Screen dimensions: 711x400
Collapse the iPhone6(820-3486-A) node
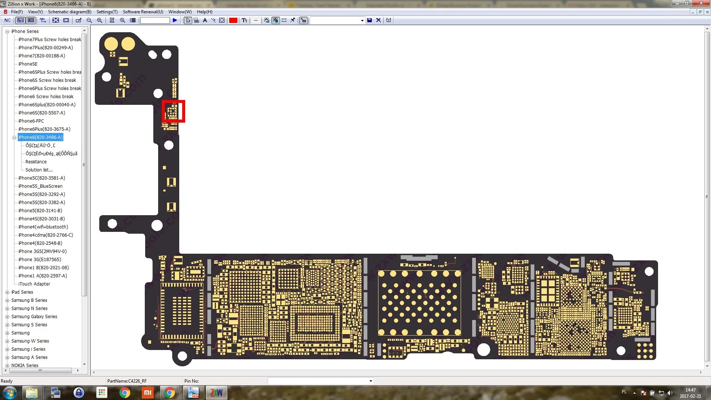tap(14, 137)
